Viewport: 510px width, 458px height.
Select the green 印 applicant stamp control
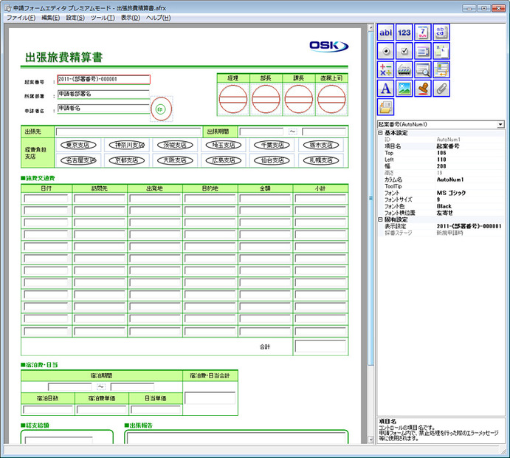click(161, 109)
